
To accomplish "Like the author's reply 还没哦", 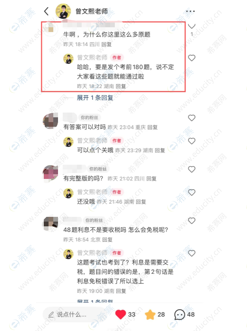I will coord(191,192).
